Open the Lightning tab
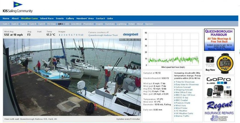Image resolution: width=240 pixels, height=123 pixels. point(121,24)
